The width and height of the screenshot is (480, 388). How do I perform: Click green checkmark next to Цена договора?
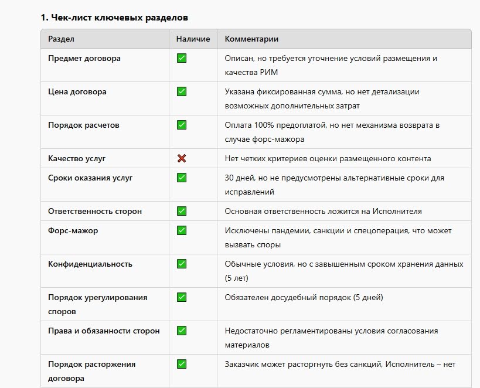coord(182,91)
